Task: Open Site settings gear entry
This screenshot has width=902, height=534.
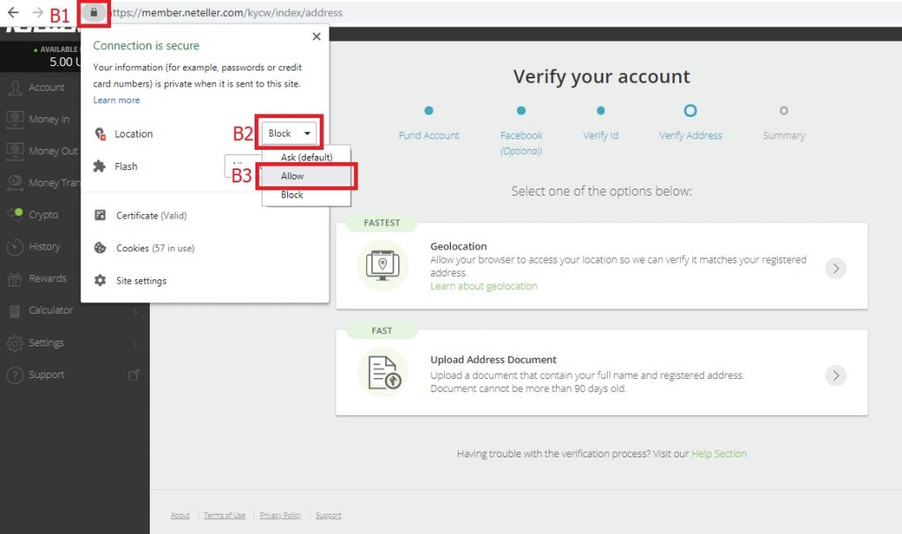Action: (140, 281)
